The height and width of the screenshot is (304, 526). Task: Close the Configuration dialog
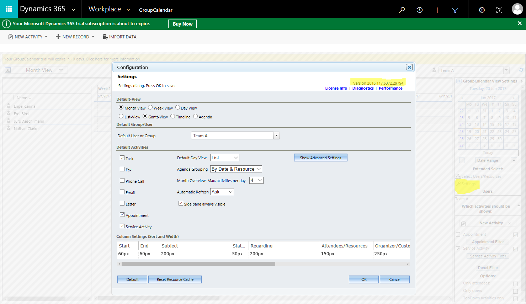(409, 67)
